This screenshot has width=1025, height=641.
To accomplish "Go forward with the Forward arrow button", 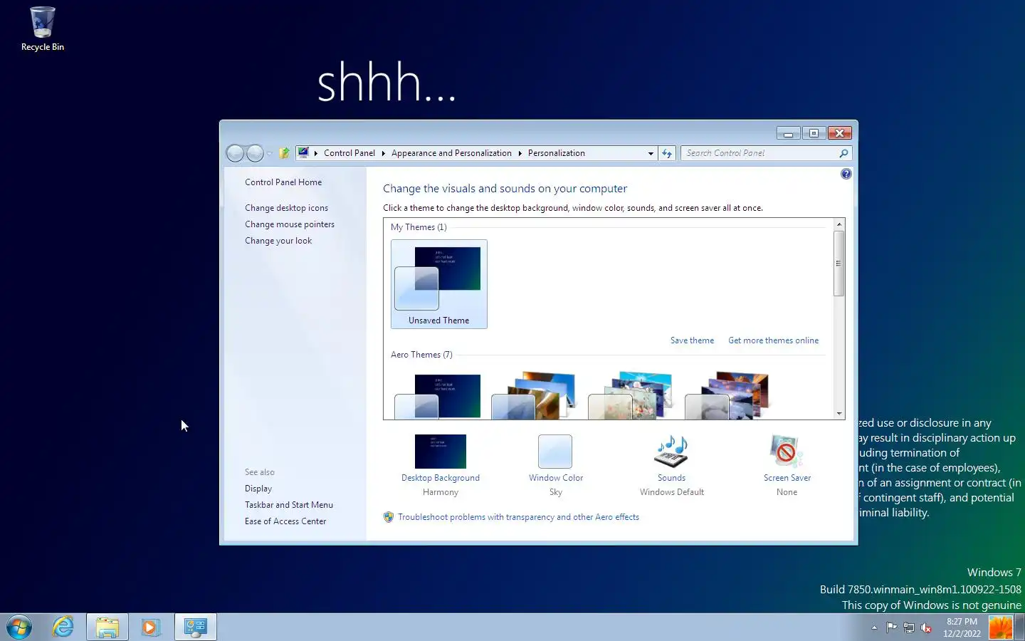I will coord(255,153).
